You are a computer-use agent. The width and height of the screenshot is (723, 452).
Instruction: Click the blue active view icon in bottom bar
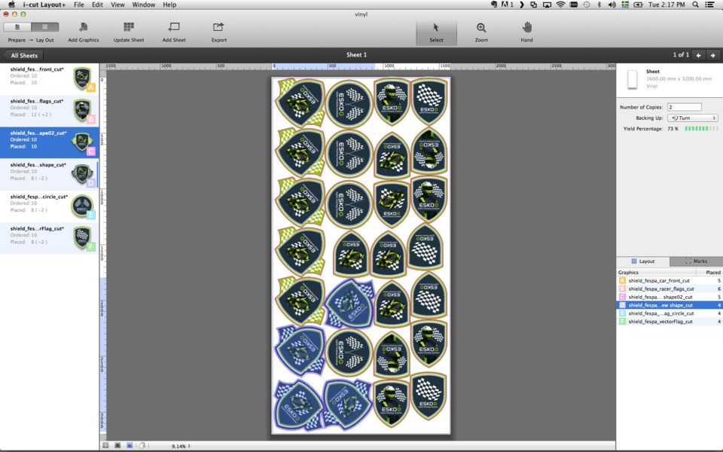(130, 445)
